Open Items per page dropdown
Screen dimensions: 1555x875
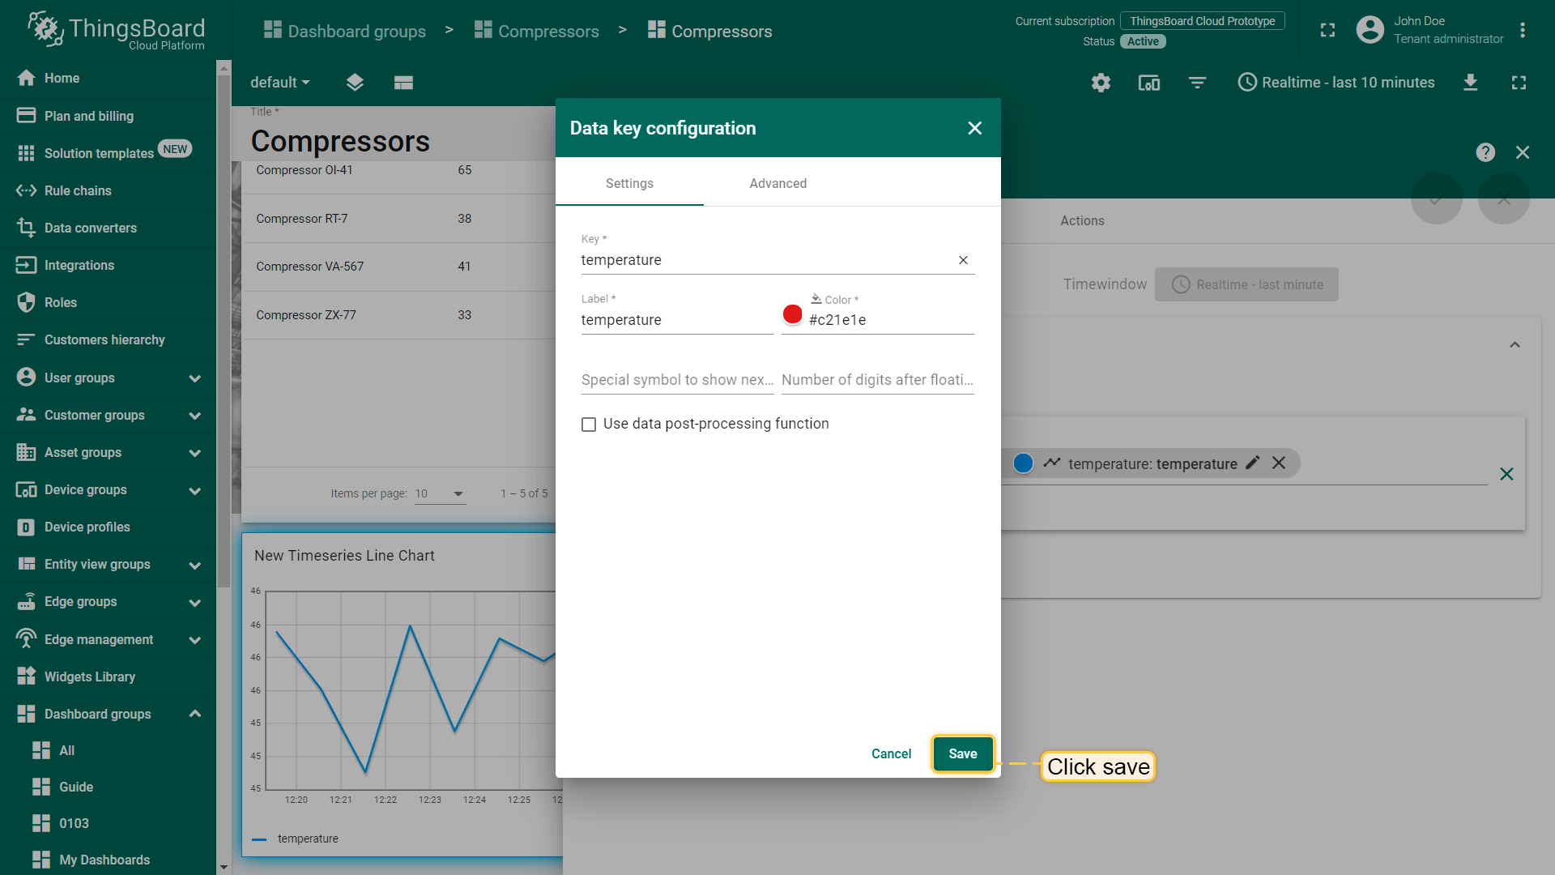tap(441, 493)
